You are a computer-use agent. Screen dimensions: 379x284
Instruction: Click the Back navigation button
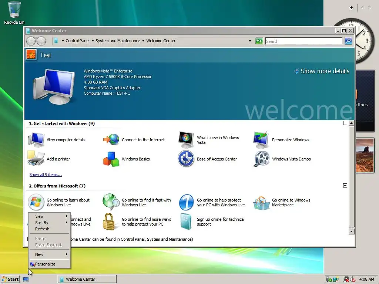coord(31,41)
